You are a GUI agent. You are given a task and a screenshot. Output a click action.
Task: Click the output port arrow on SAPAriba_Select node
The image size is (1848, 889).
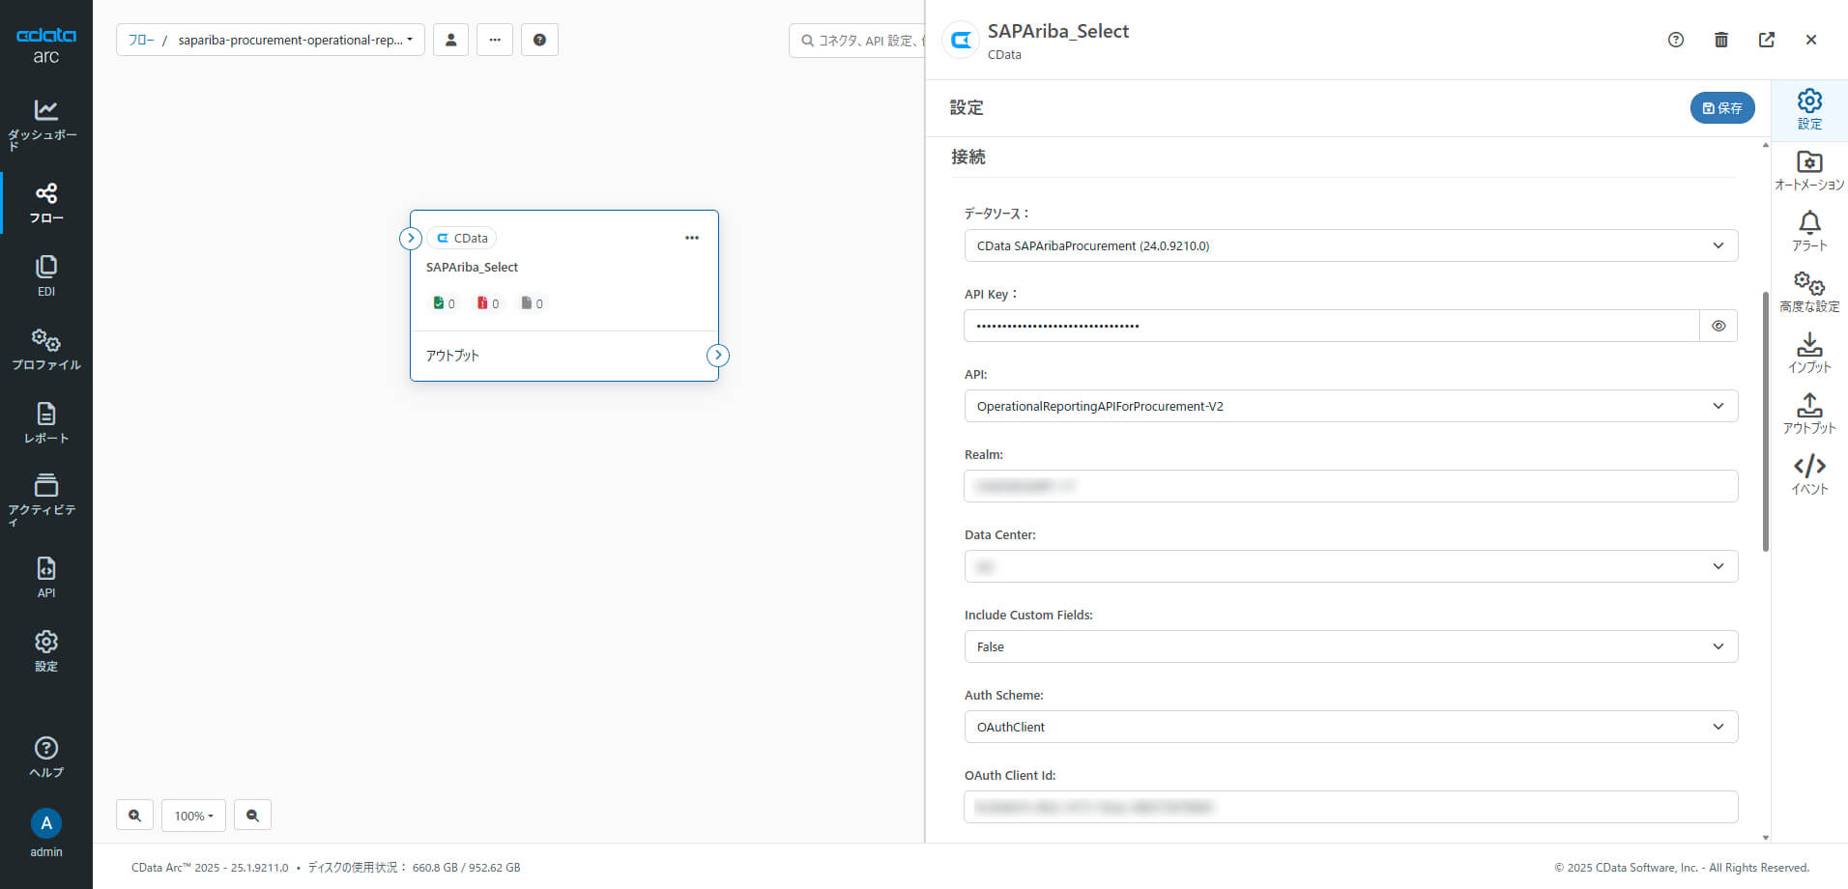(718, 355)
